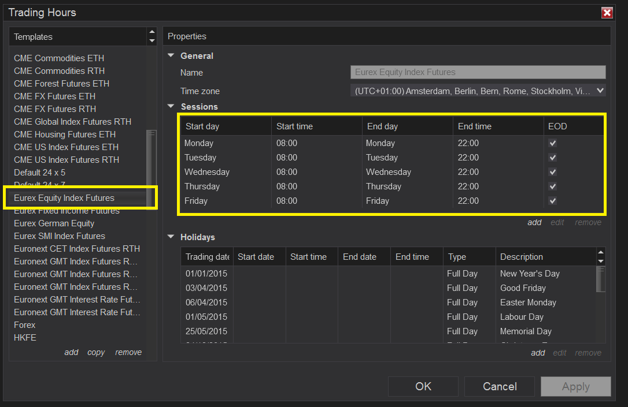Close the Trading Hours dialog

pyautogui.click(x=607, y=13)
